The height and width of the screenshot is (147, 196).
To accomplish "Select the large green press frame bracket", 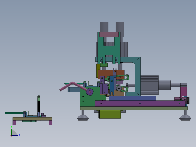I will point(109,50).
